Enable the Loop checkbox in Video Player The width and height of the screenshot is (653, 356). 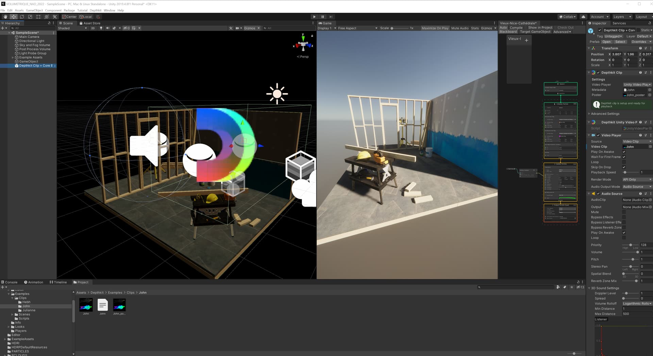[x=624, y=162]
